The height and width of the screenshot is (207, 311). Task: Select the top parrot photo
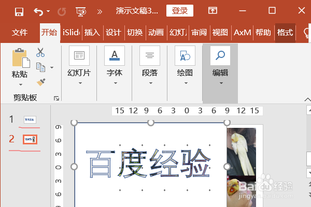pos(242,152)
